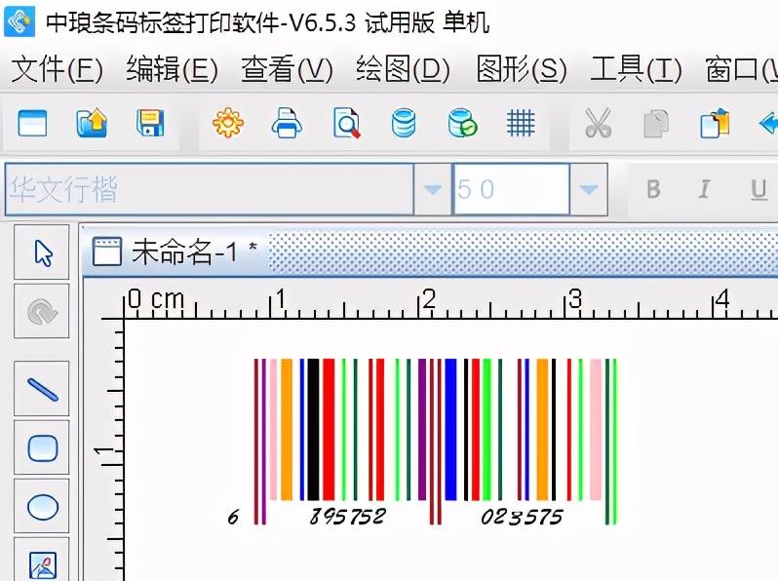
Task: Click the 华文行楷 font name field
Action: (210, 189)
